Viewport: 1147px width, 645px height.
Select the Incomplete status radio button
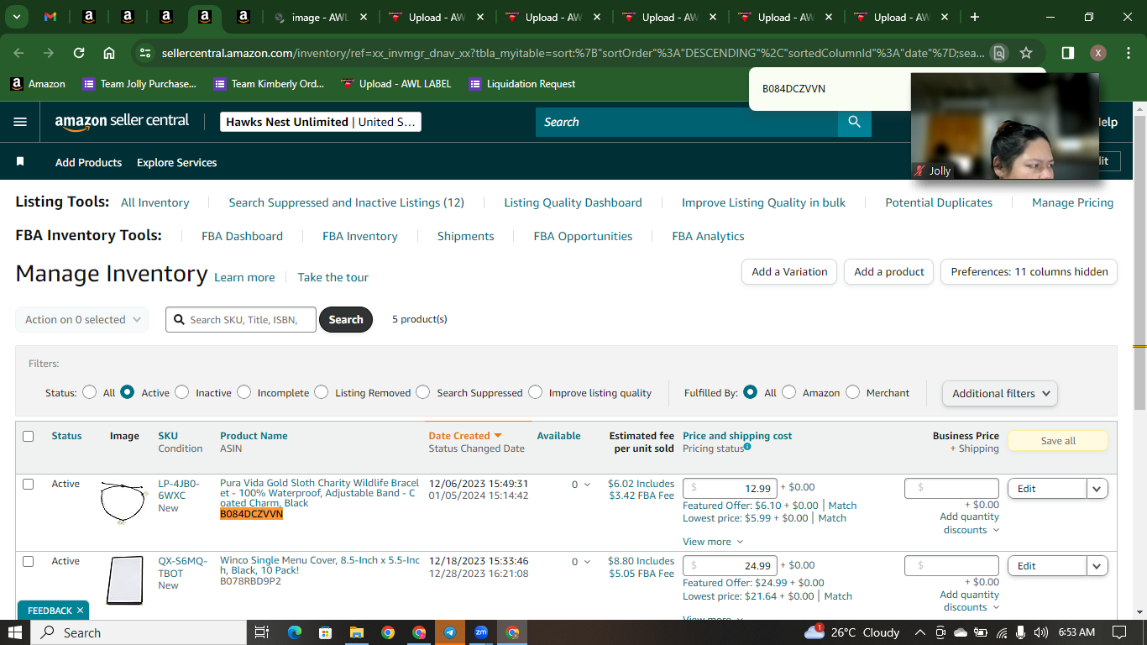click(244, 391)
